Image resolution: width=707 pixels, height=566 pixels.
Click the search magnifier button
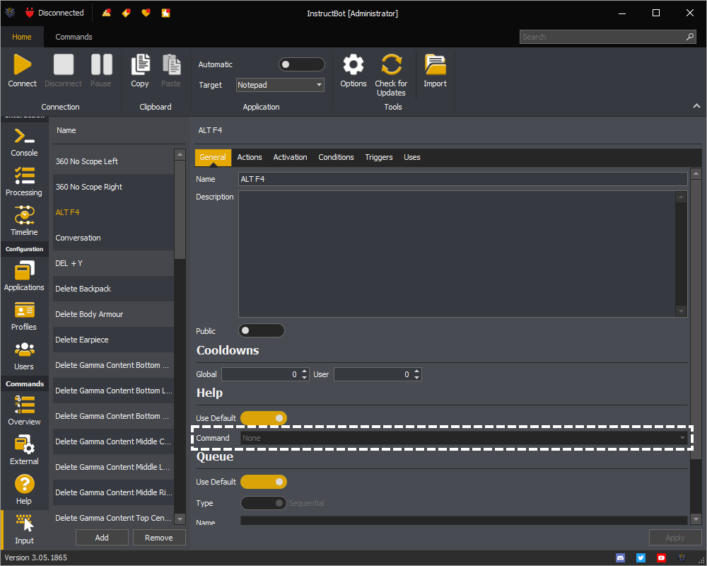[690, 37]
